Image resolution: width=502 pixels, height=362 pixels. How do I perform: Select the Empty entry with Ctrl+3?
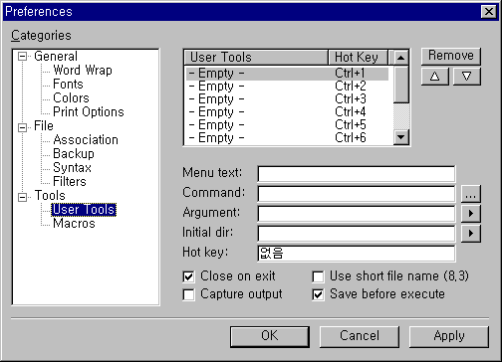coord(287,99)
